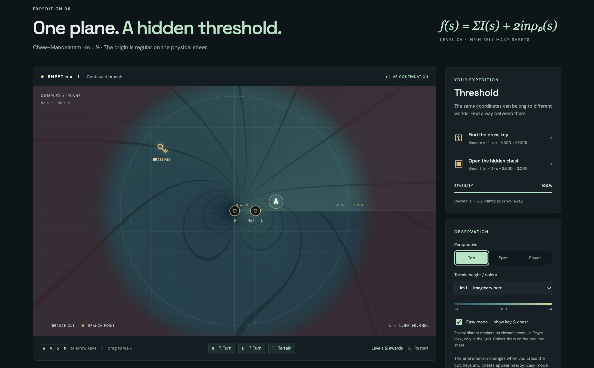Select the Top perspective
This screenshot has width=594, height=368.
click(472, 258)
